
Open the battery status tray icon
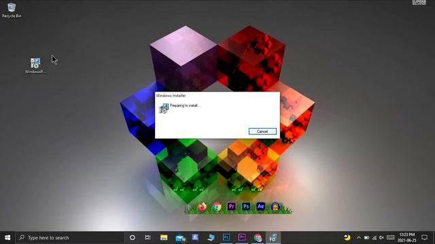(x=366, y=238)
